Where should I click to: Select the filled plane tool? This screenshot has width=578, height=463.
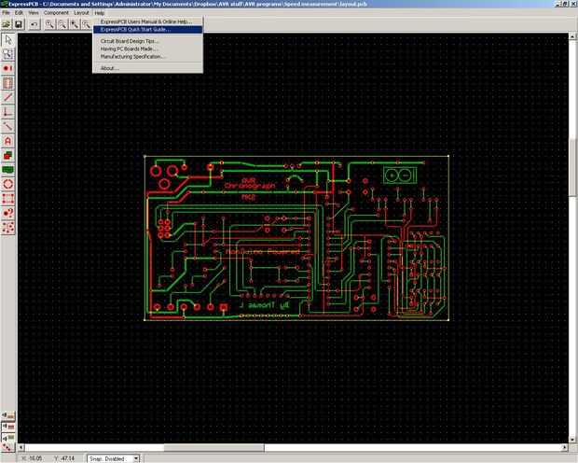click(8, 170)
